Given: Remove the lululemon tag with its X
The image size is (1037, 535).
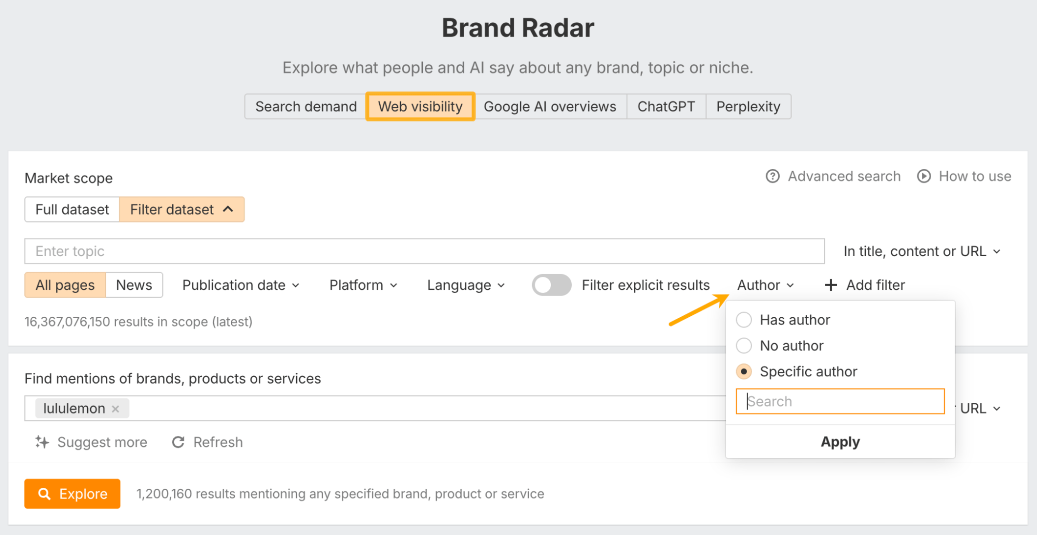Looking at the screenshot, I should point(116,409).
